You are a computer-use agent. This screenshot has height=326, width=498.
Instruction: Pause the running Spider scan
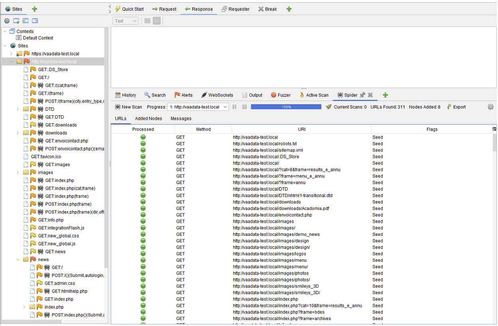[234, 107]
